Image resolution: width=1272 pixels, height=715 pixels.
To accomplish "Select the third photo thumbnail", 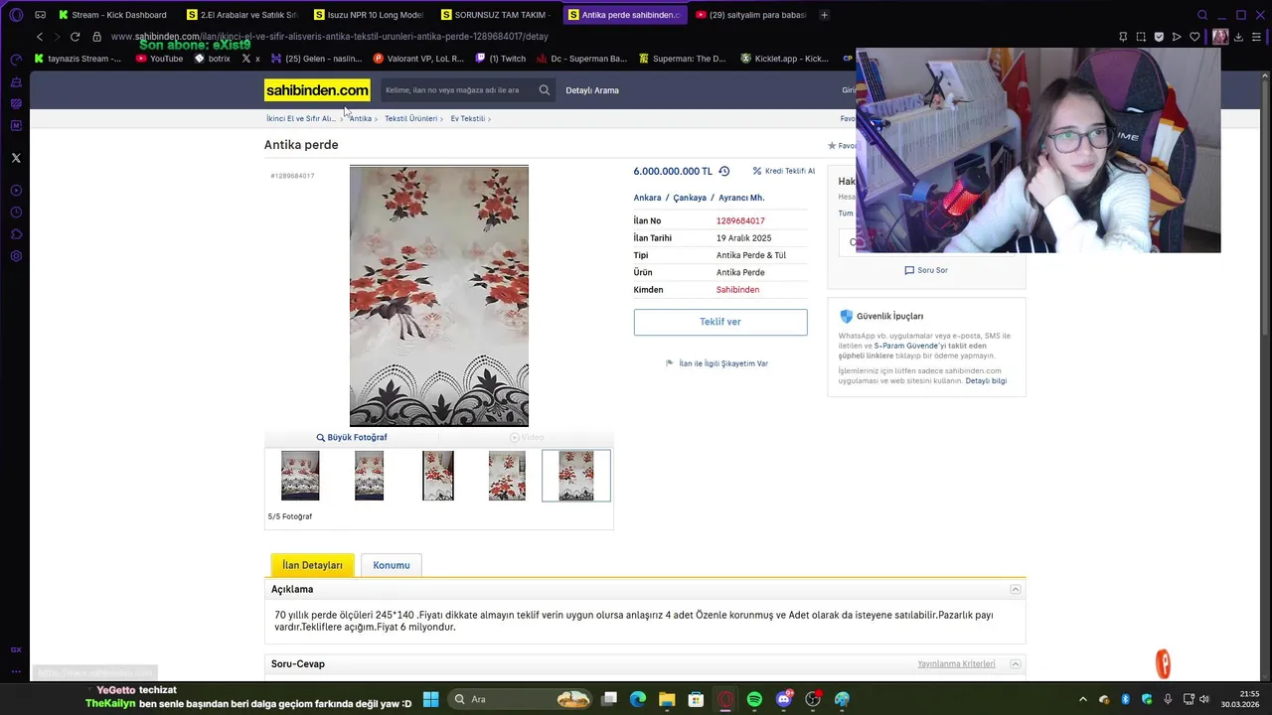I will click(x=438, y=476).
